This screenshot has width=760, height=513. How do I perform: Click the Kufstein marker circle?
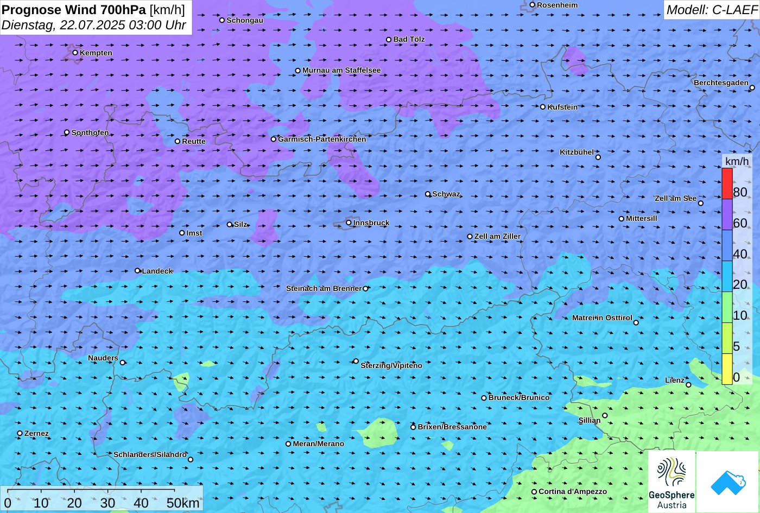click(543, 107)
